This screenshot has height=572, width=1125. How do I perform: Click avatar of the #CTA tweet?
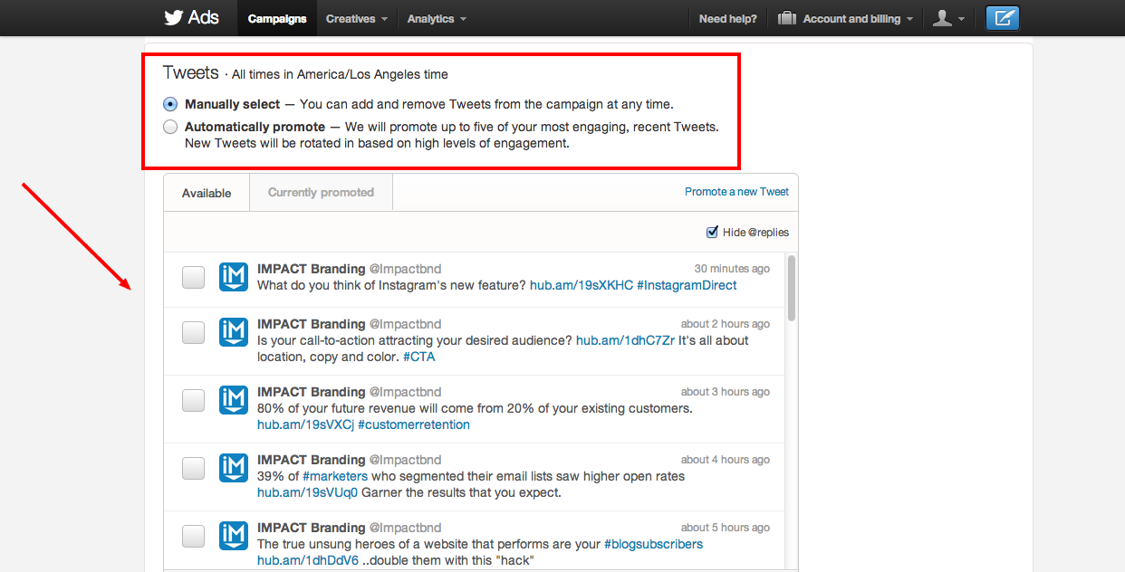pyautogui.click(x=234, y=333)
